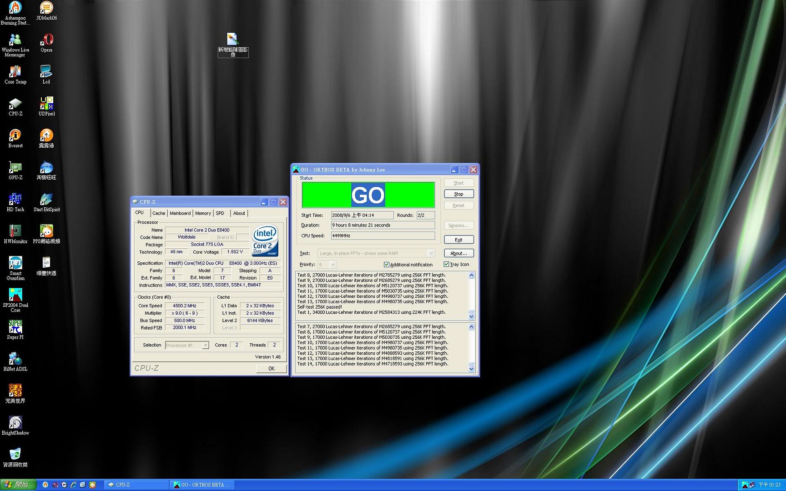Image resolution: width=786 pixels, height=491 pixels.
Task: Click the 'Self-test 256K passed!' log line
Action: coord(320,307)
